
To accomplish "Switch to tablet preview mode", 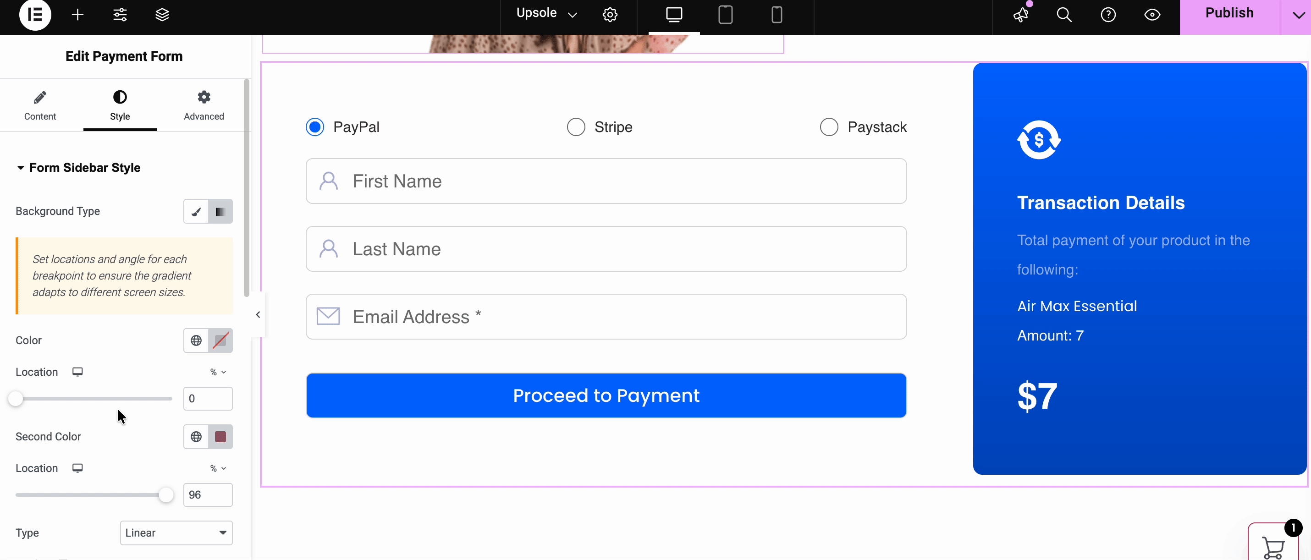I will point(725,15).
